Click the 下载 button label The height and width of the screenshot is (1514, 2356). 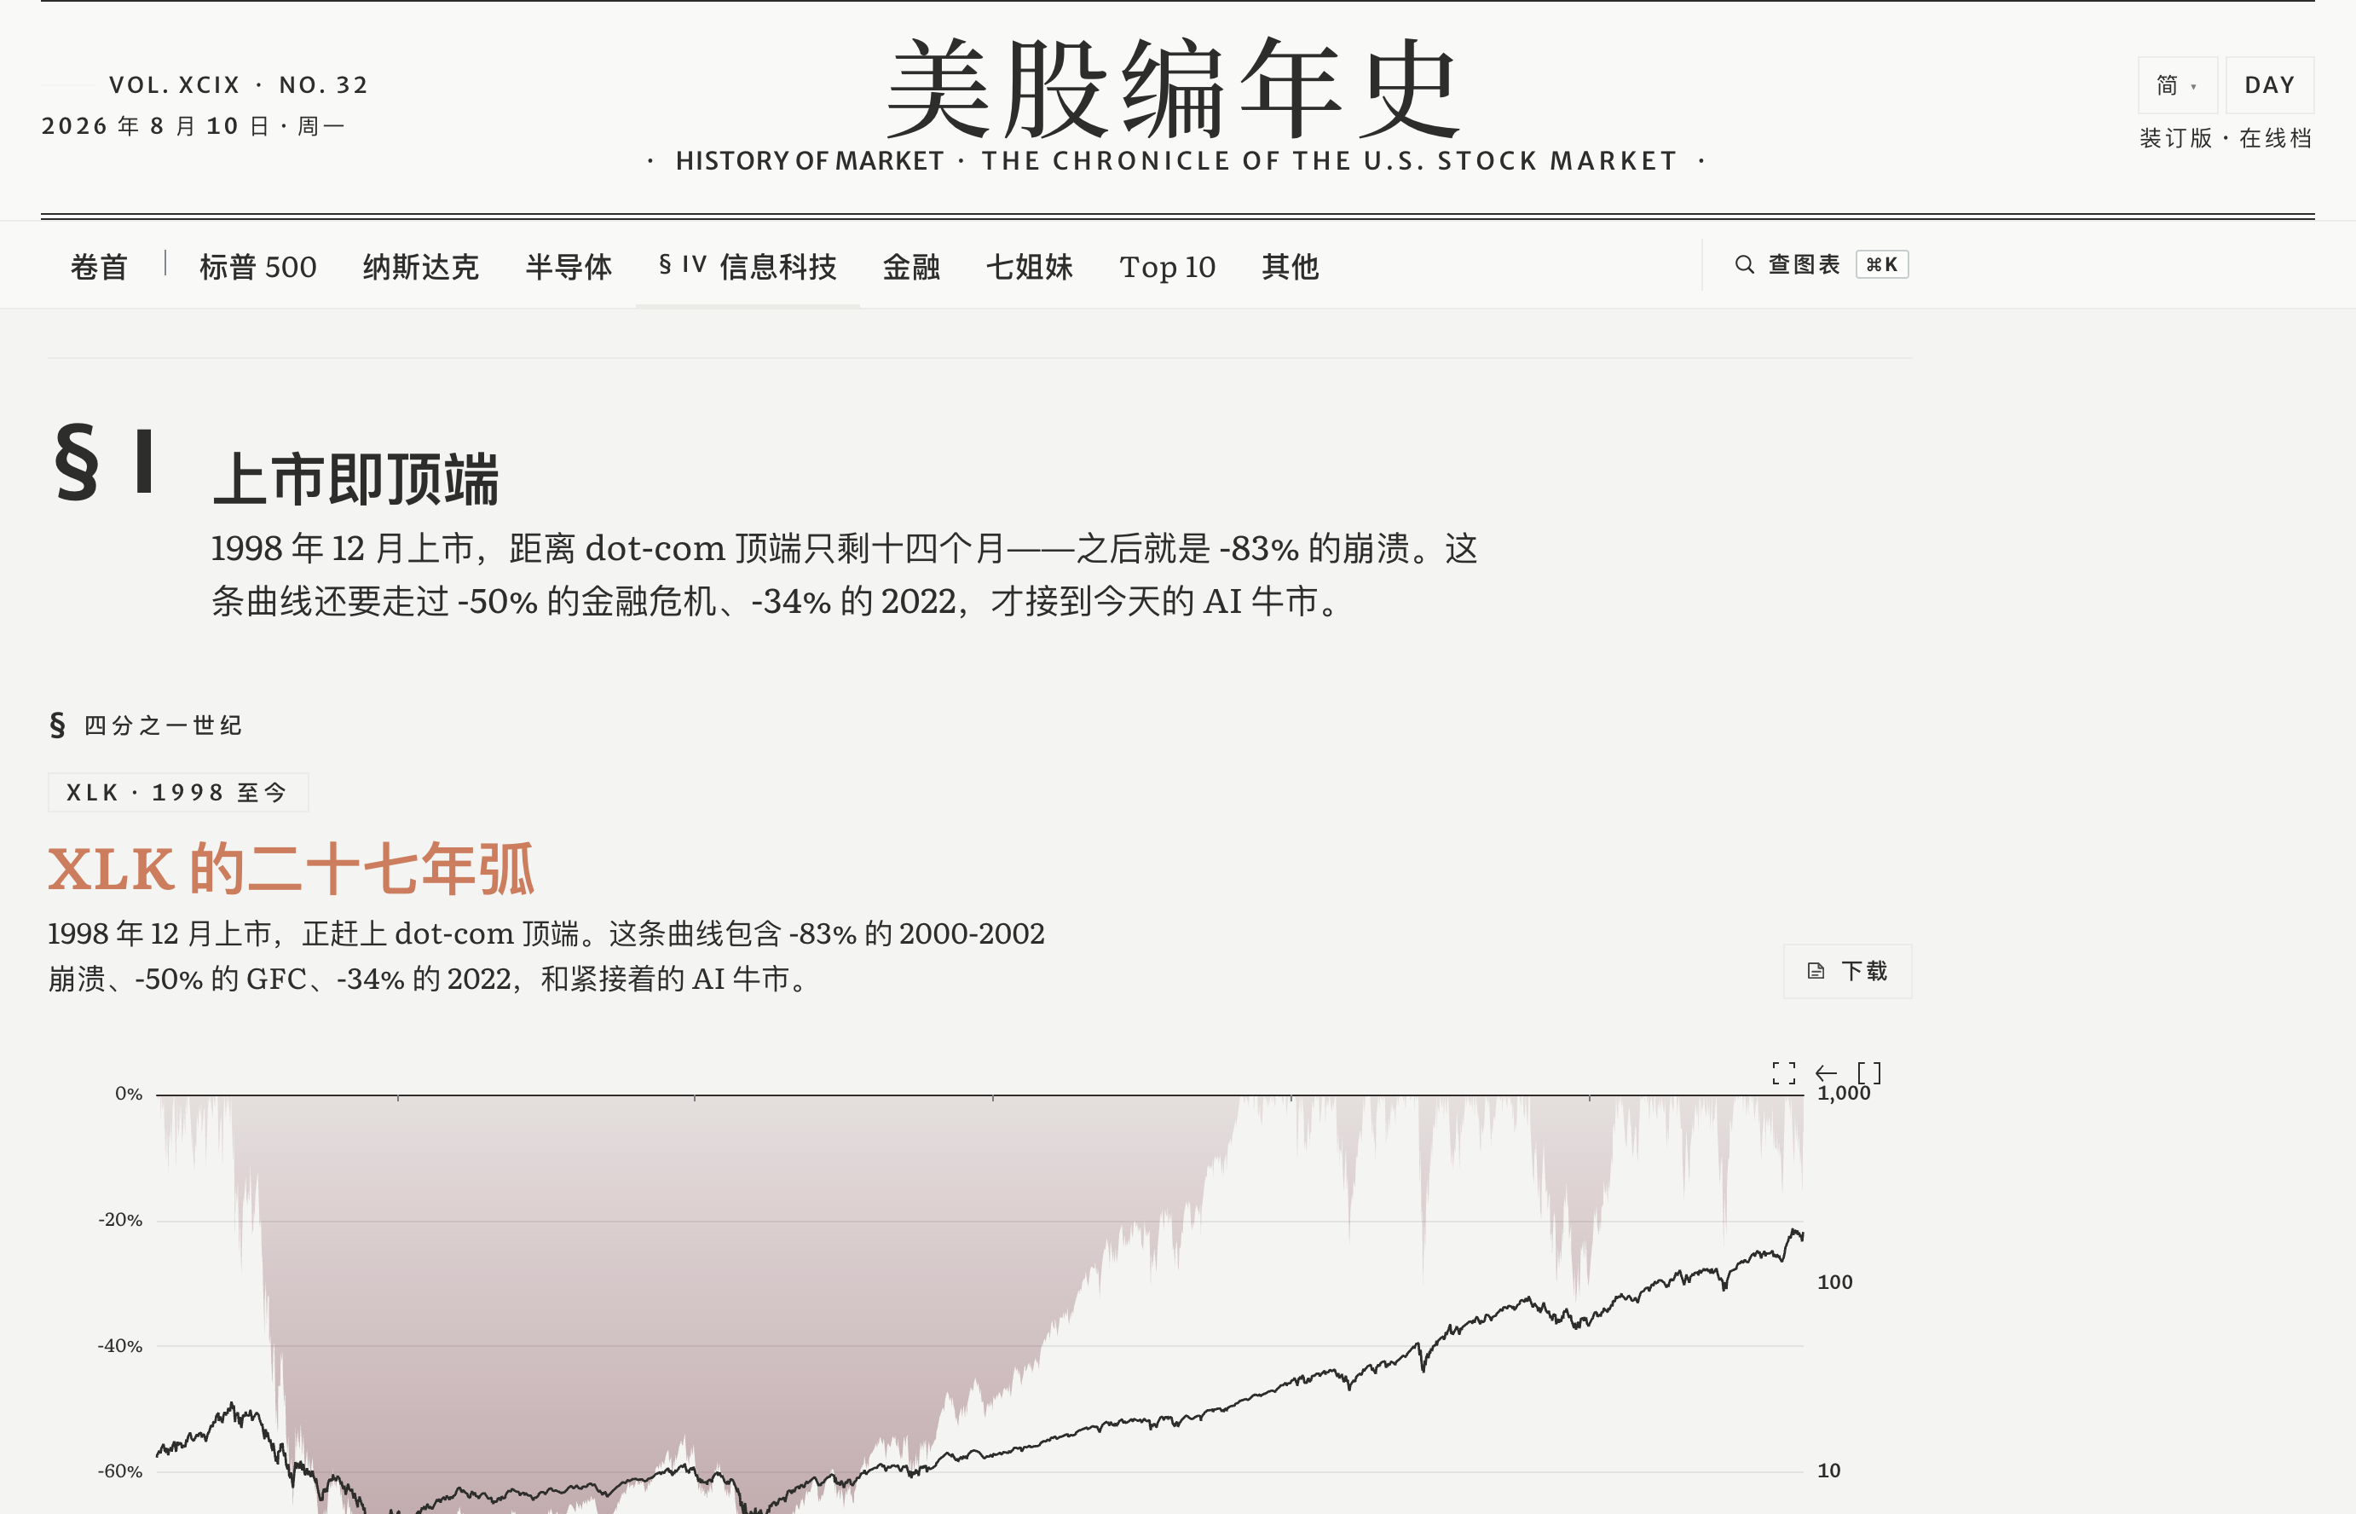point(1864,971)
